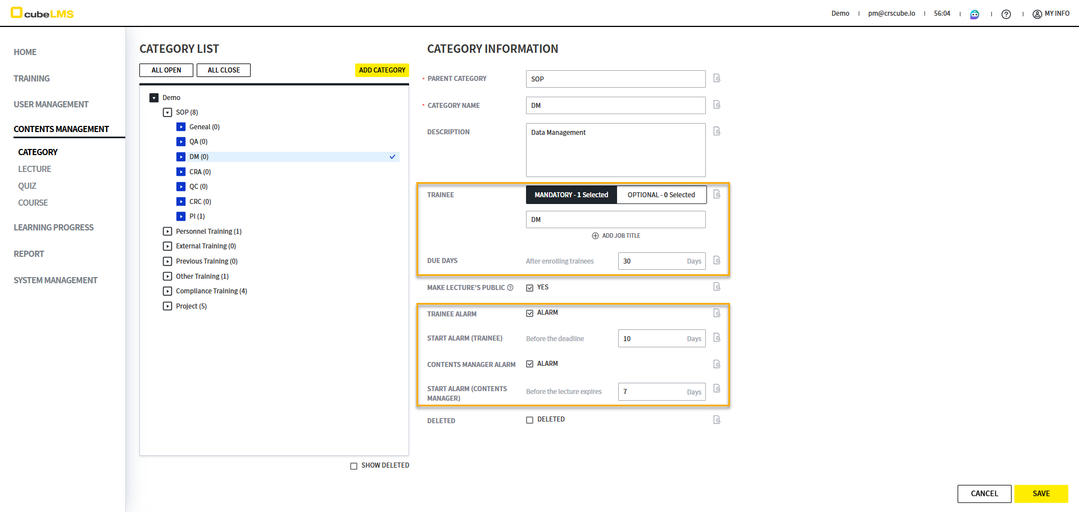Click the history icon in the Deleted row
Viewport: 1079px width, 512px height.
click(x=717, y=420)
